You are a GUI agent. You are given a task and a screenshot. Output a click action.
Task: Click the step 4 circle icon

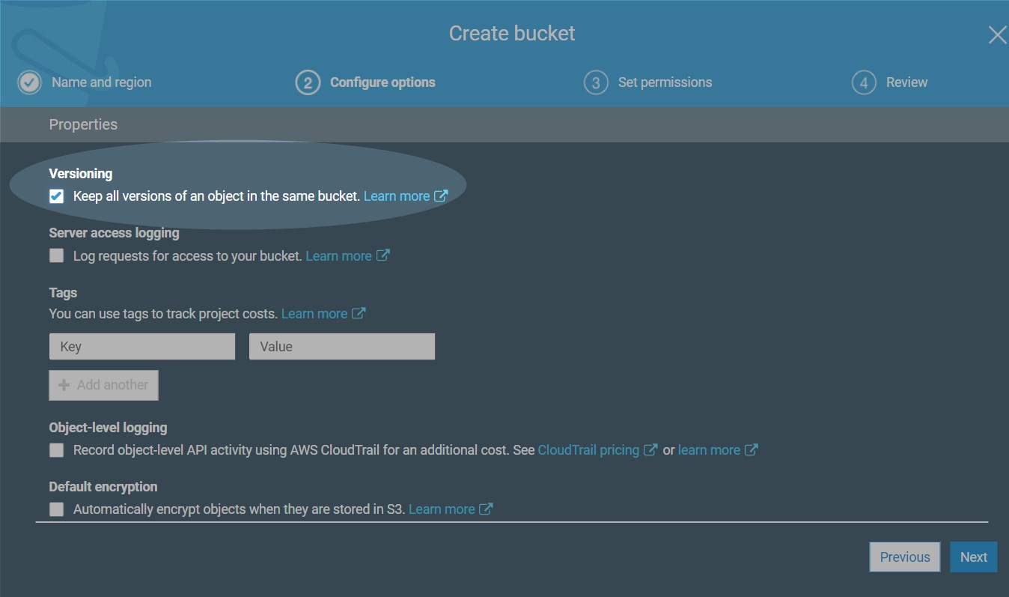pyautogui.click(x=864, y=82)
